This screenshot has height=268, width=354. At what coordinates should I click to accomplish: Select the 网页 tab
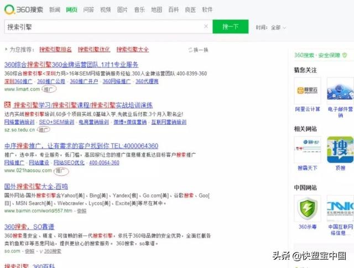pos(71,10)
